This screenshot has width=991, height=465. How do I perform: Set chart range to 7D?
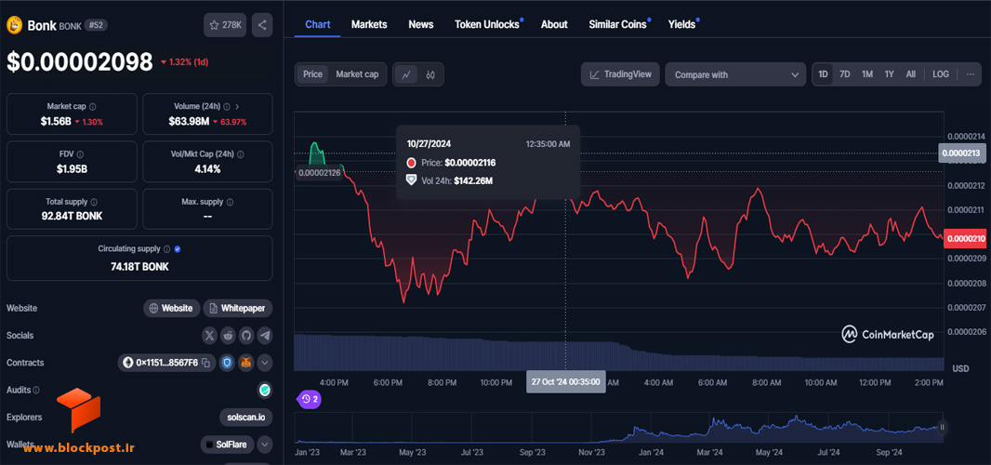tap(844, 74)
